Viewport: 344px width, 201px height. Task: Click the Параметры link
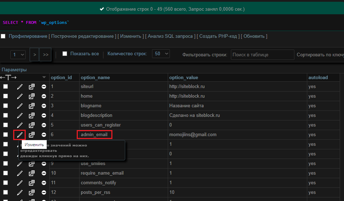[14, 70]
